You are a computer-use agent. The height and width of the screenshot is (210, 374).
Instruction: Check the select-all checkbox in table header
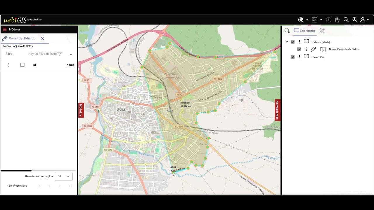22,65
